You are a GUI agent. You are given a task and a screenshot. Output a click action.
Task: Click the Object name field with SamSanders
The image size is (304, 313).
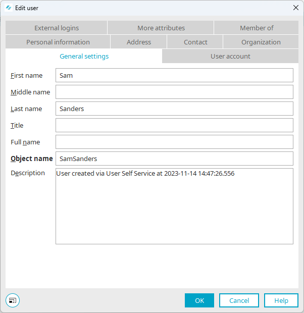(x=174, y=159)
